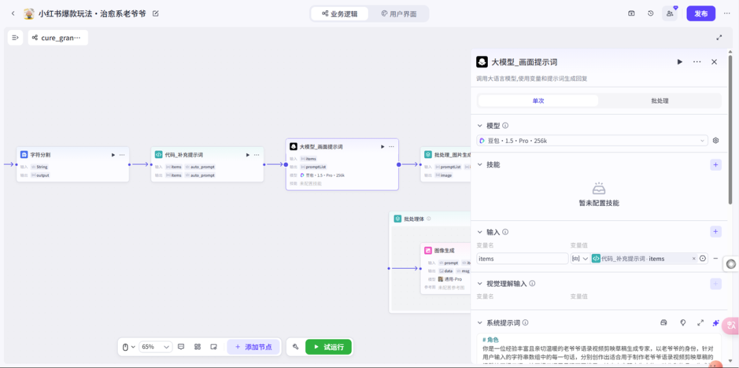Screen dimensions: 739x368
Task: Collapse the 视觉理解输入 section
Action: [480, 284]
